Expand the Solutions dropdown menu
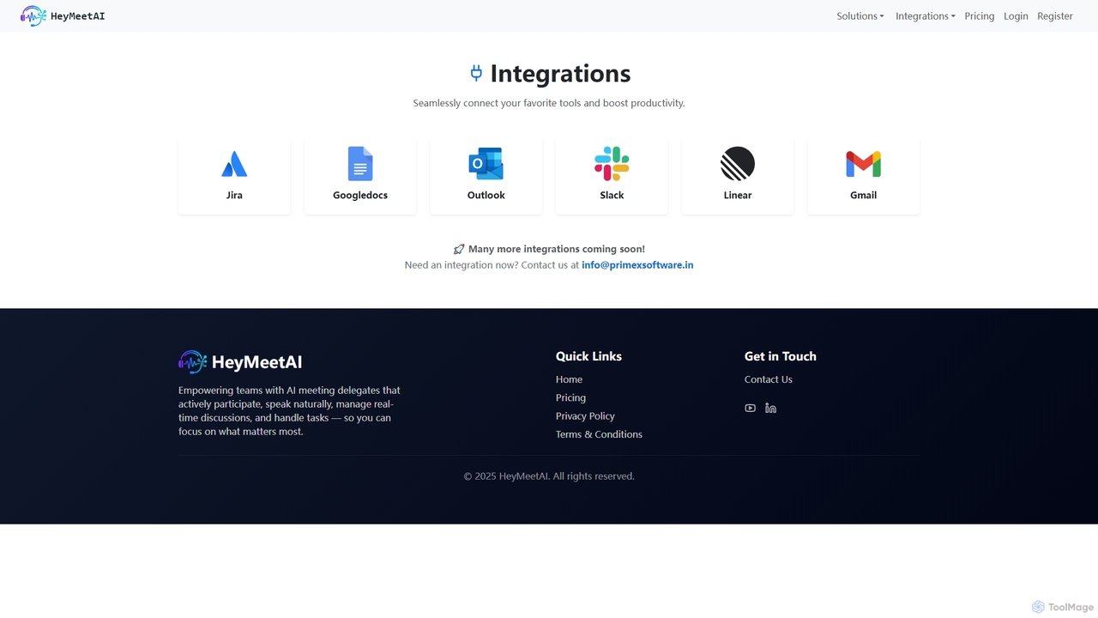Screen dimensions: 1098x618 860,16
